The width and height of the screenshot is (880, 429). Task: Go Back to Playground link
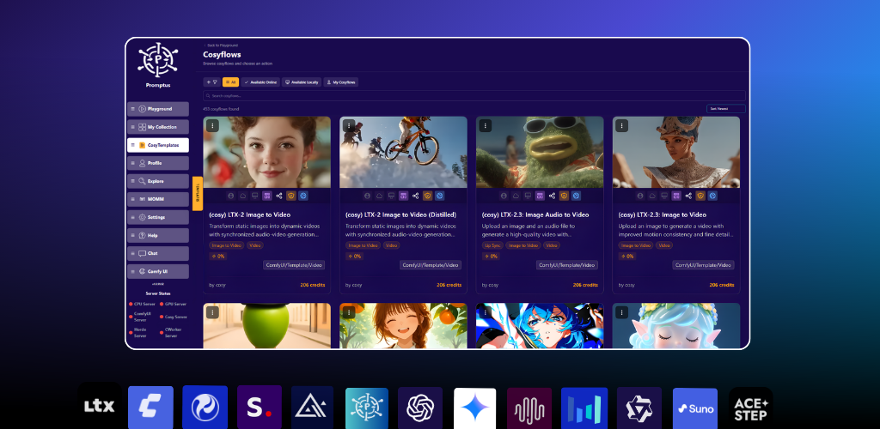coord(221,45)
